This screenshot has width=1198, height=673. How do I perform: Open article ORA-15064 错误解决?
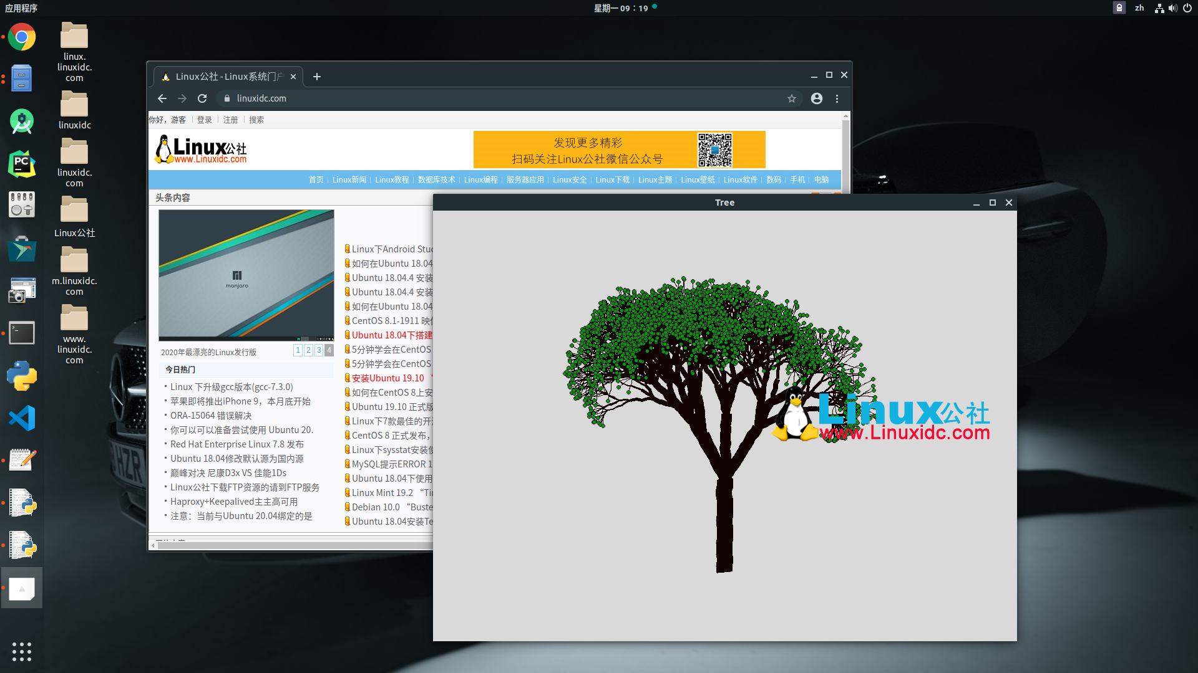click(211, 416)
